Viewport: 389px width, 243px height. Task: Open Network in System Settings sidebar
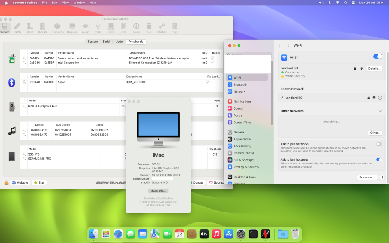pos(247,91)
